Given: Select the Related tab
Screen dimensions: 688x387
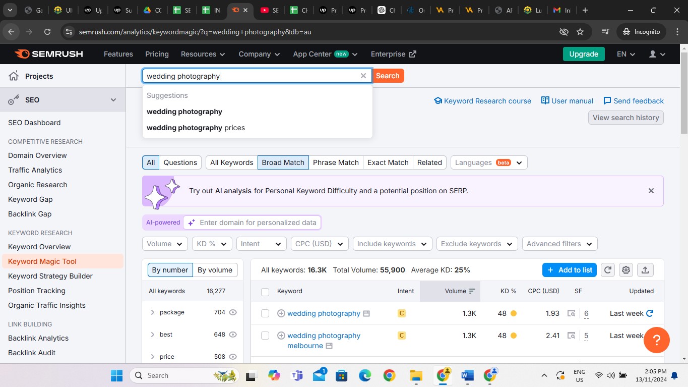Looking at the screenshot, I should pos(429,162).
